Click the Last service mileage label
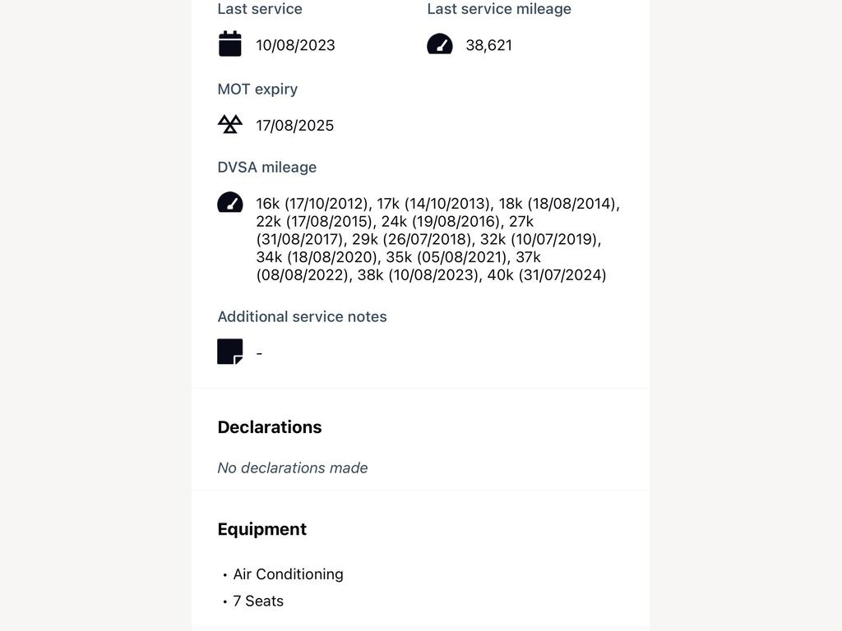Image resolution: width=842 pixels, height=631 pixels. pyautogui.click(x=499, y=9)
